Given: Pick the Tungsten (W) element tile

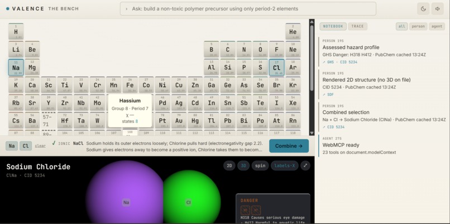Looking at the screenshot, I should click(x=97, y=120).
